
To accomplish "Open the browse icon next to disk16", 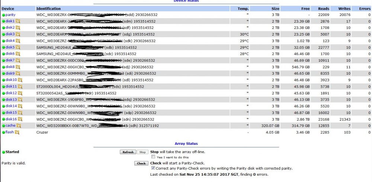I will (20, 119).
